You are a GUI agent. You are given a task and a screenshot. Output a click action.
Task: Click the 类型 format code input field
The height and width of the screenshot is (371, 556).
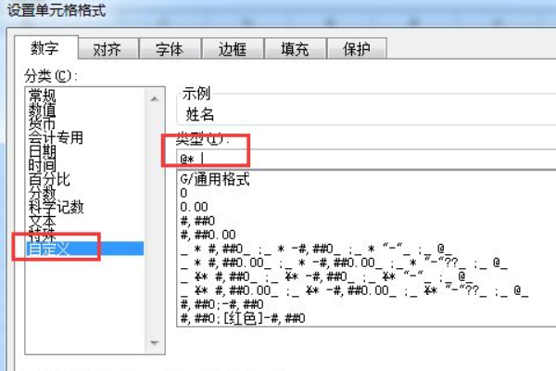click(366, 159)
